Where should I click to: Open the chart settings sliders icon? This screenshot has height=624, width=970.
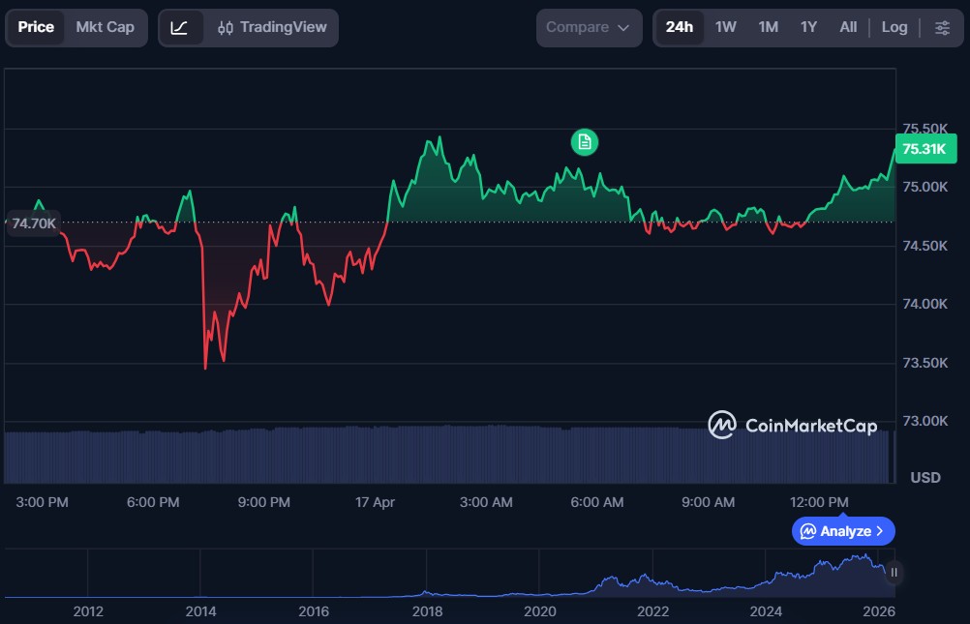942,27
